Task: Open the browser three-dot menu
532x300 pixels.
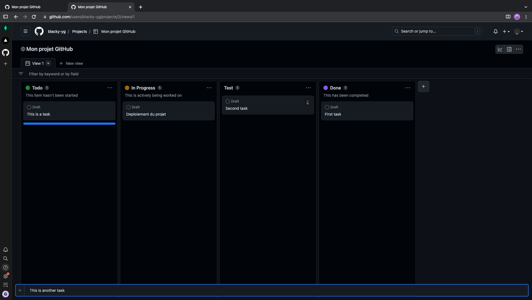Action: tap(526, 17)
